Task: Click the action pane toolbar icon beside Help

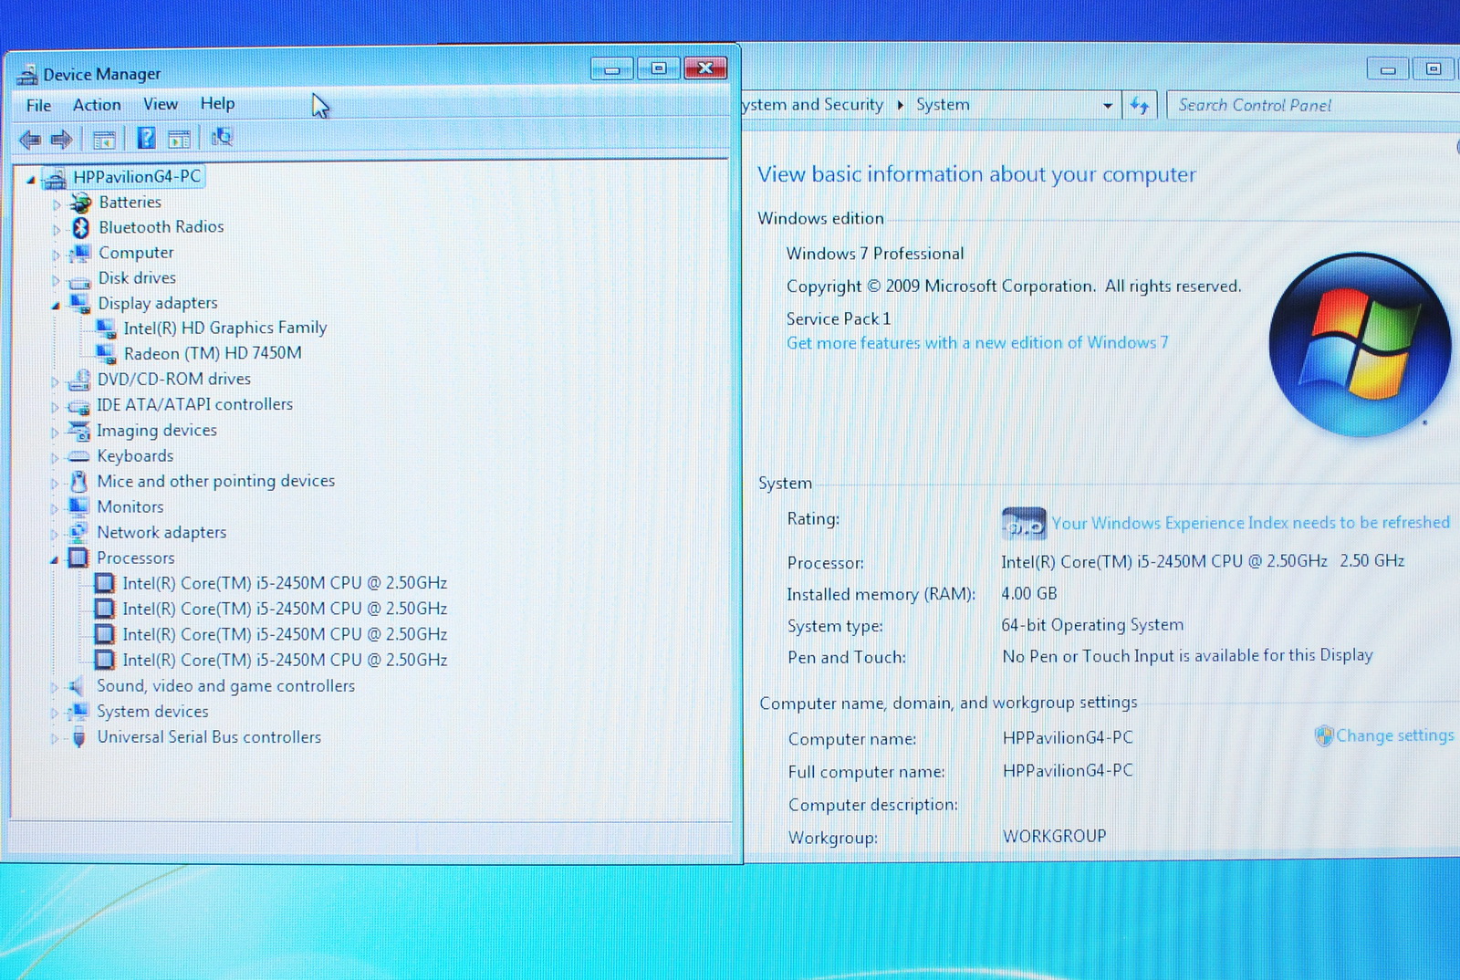Action: coord(179,139)
